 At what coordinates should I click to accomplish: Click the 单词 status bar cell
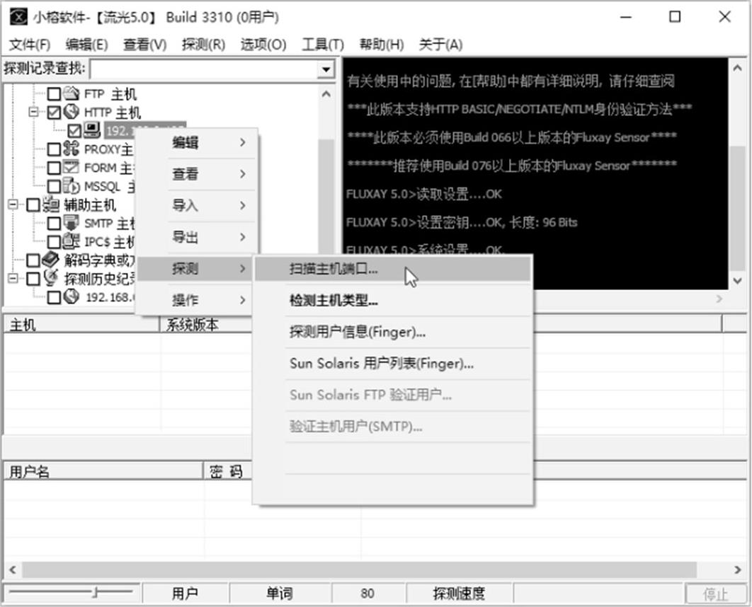[x=280, y=594]
